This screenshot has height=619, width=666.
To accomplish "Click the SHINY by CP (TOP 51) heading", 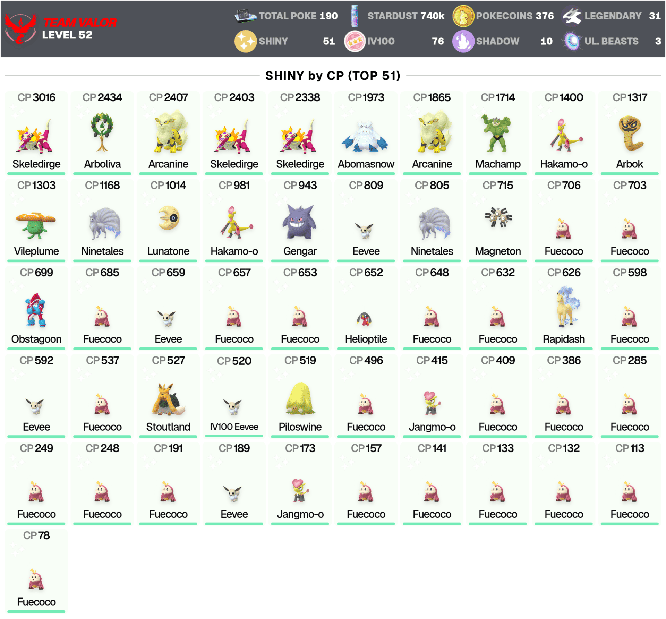I will click(x=333, y=76).
